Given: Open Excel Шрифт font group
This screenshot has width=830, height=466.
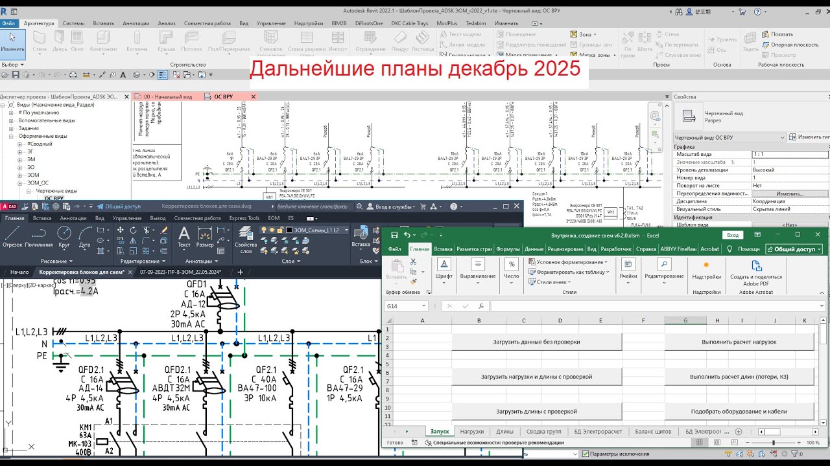Looking at the screenshot, I should point(444,269).
